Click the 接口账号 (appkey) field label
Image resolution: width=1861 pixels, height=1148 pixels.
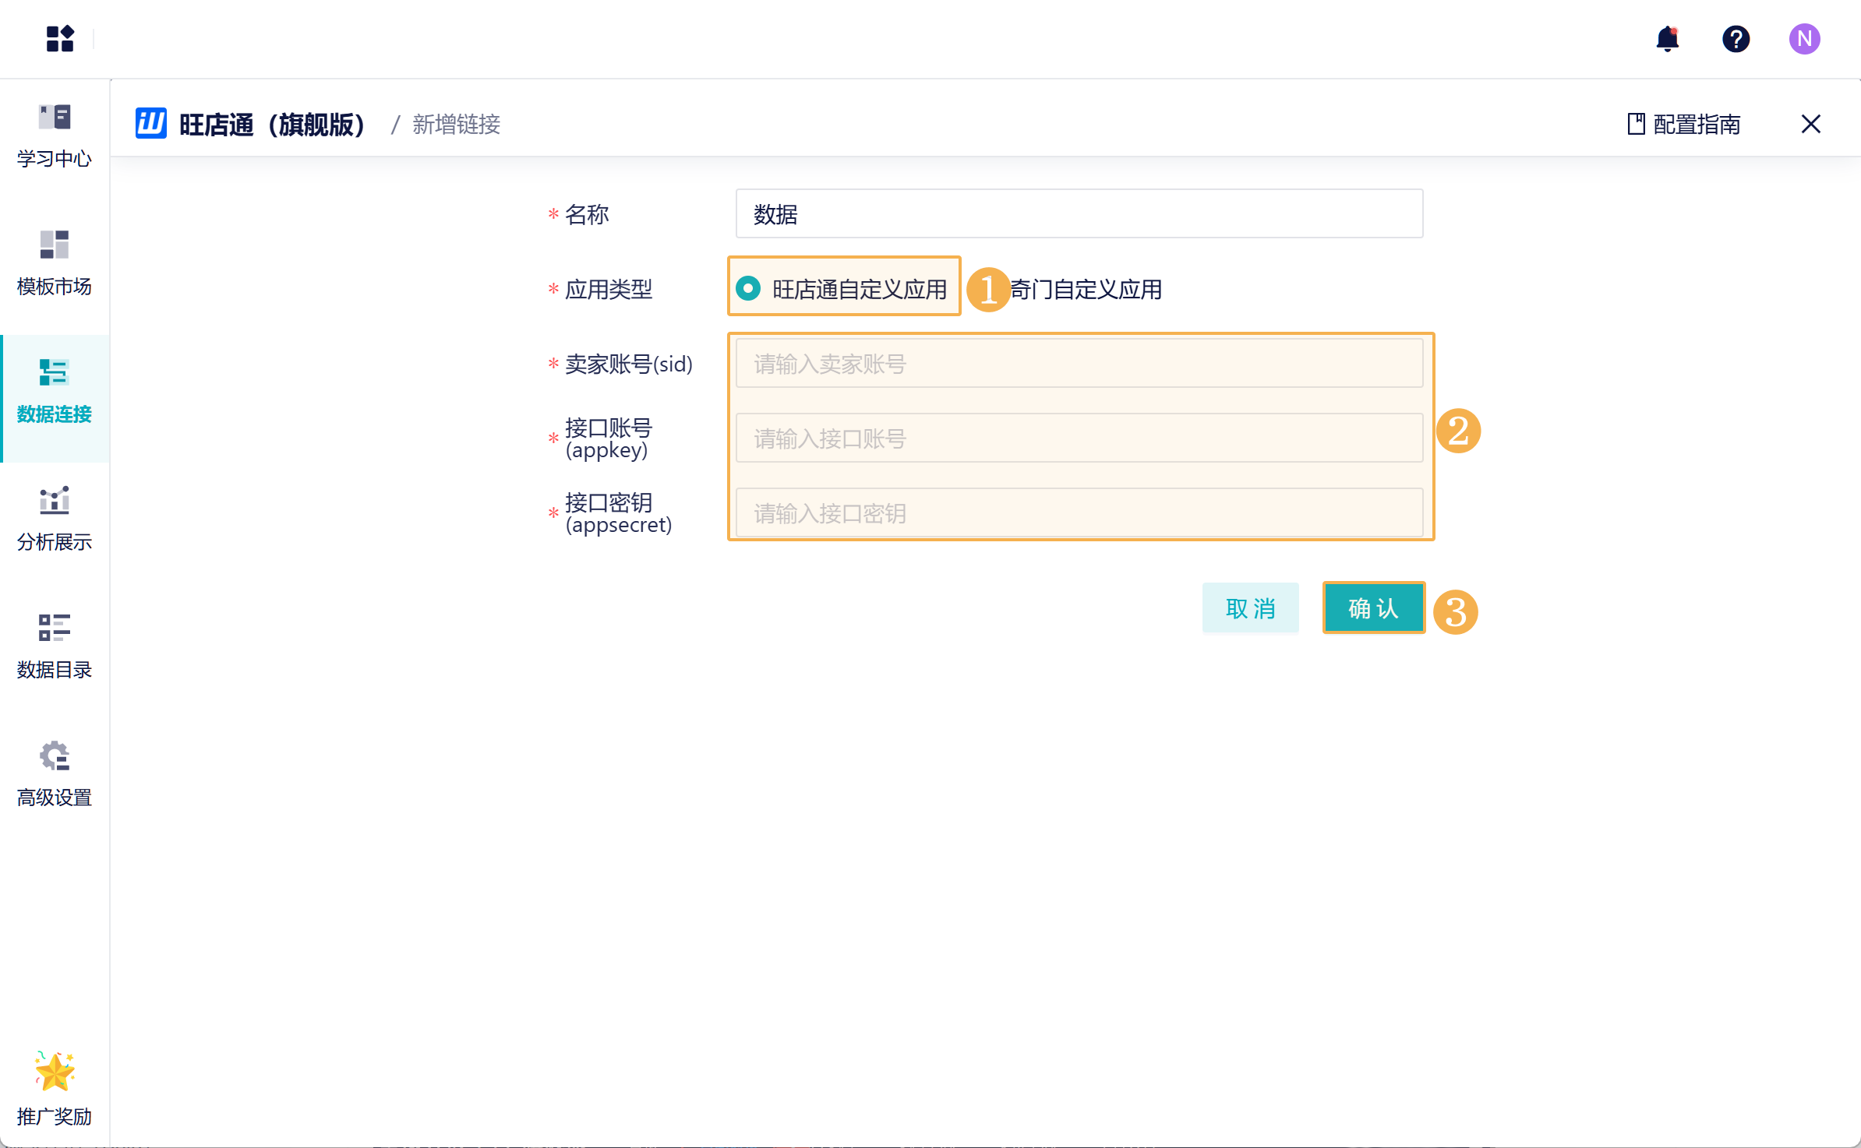pos(609,438)
